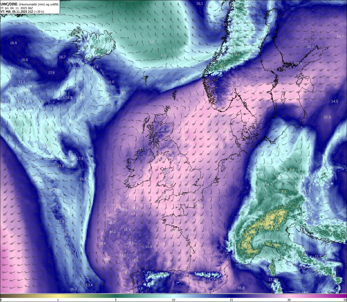Click the legend tick label 0
The height and width of the screenshot is (302, 347).
click(1, 300)
